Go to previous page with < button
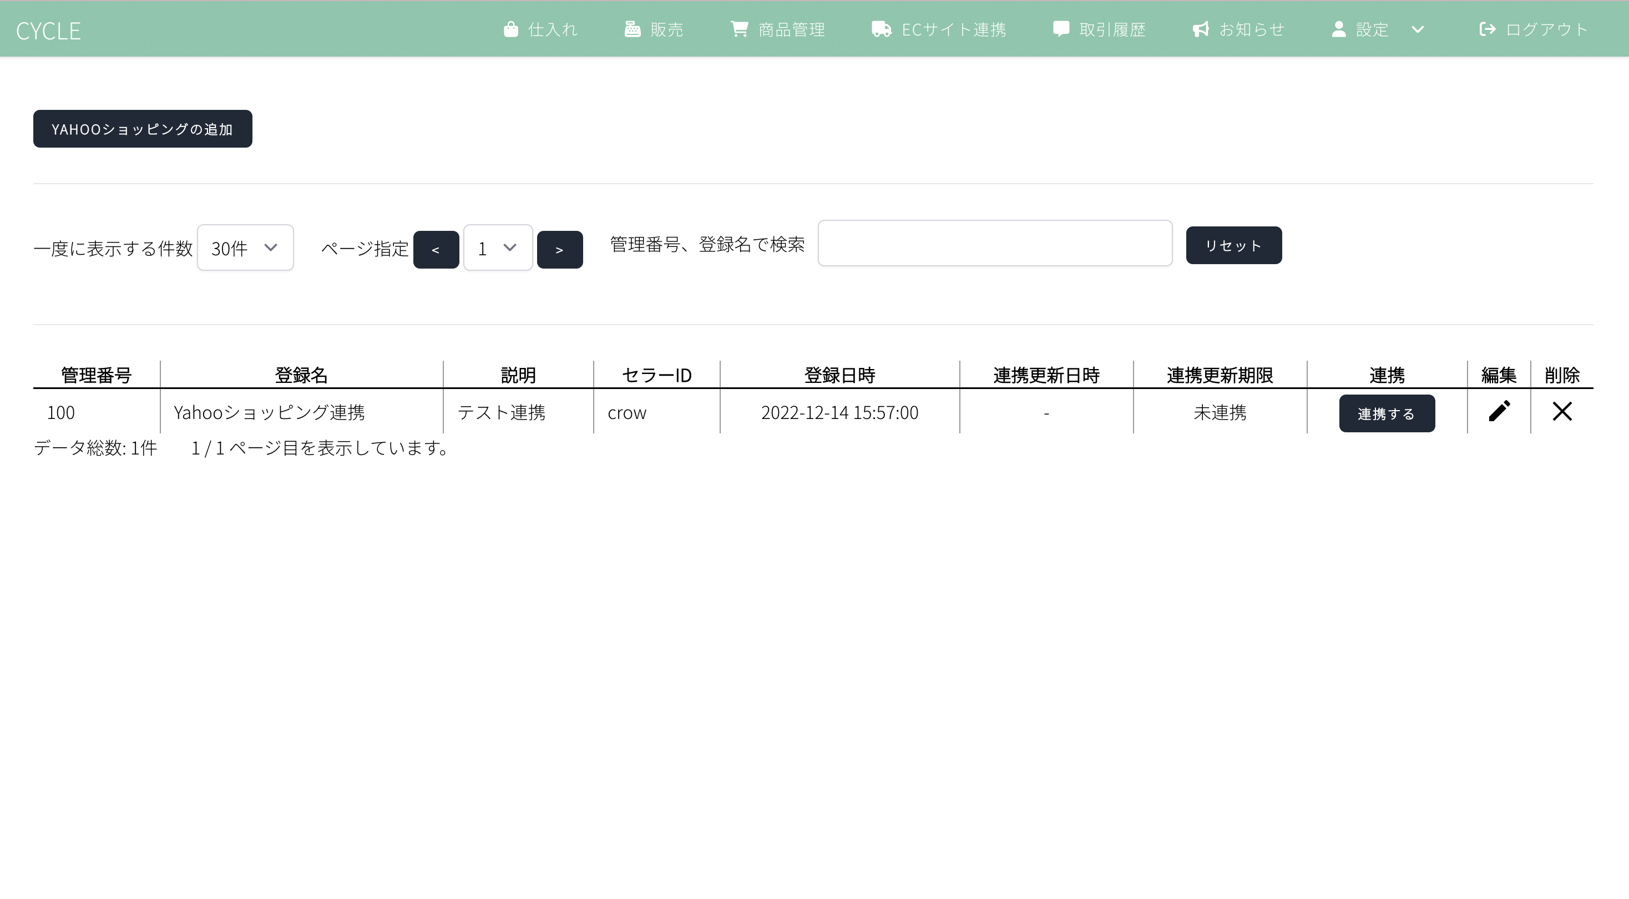Image resolution: width=1629 pixels, height=899 pixels. coord(436,250)
